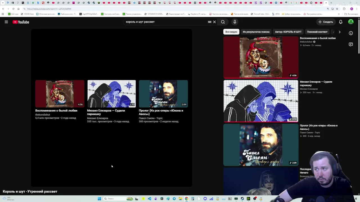This screenshot has height=202, width=360.
Task: Show more filter chips with right arrow
Action: click(x=339, y=32)
